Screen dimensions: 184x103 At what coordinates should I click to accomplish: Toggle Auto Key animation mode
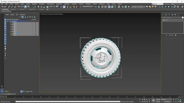pyautogui.click(x=158, y=99)
